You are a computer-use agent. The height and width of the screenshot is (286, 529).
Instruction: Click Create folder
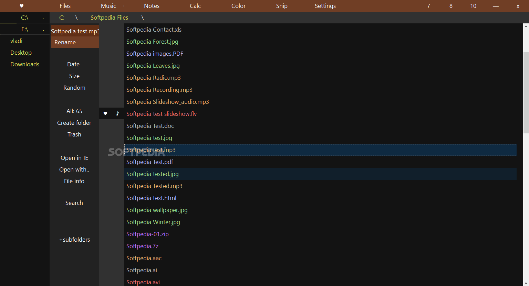point(74,123)
